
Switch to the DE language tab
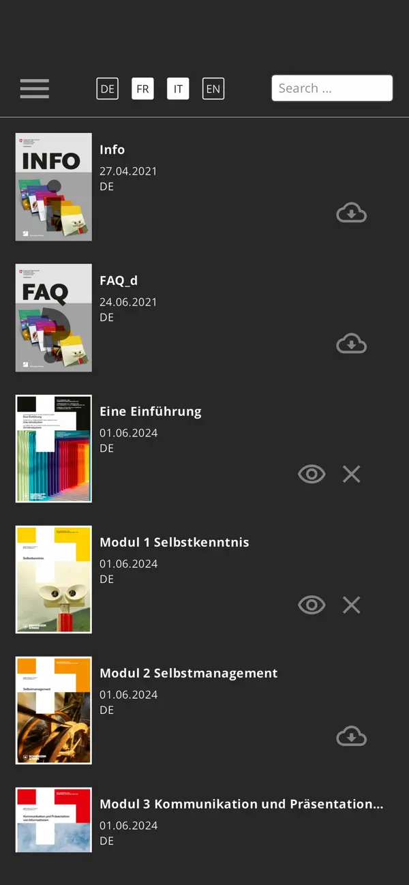pos(107,88)
